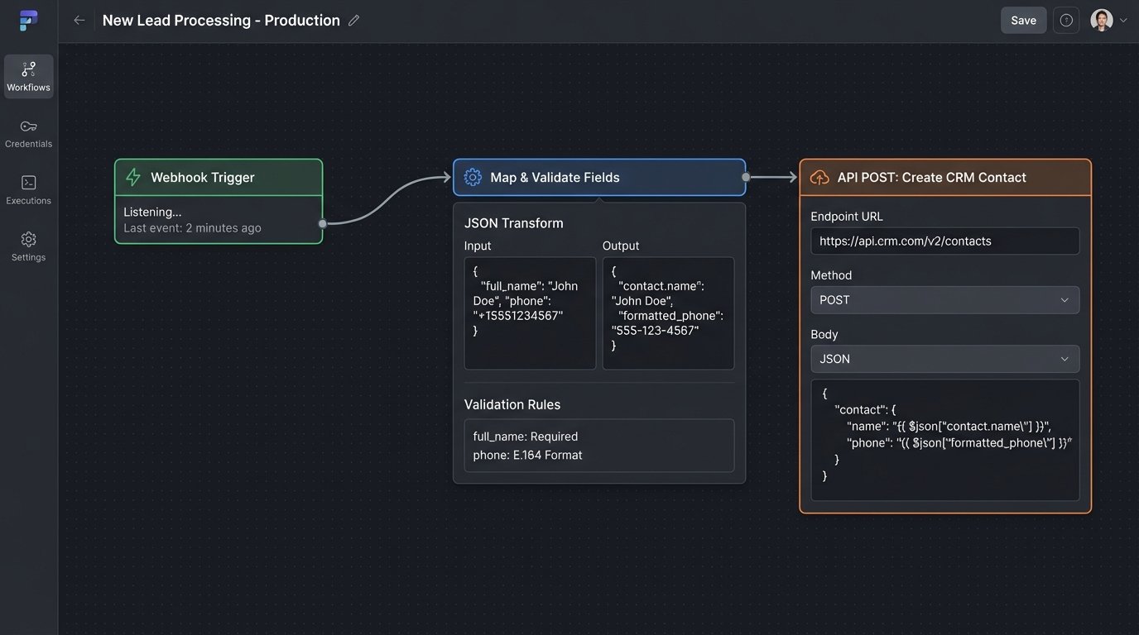The image size is (1139, 635).
Task: Click the user avatar photo
Action: tap(1102, 20)
